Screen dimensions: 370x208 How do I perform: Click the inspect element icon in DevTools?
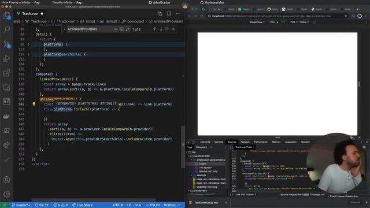pyautogui.click(x=188, y=142)
